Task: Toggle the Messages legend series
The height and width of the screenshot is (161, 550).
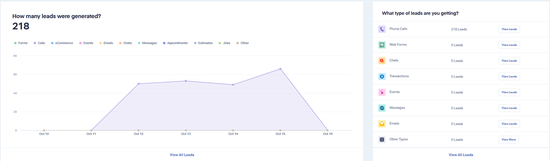Action: pyautogui.click(x=147, y=43)
